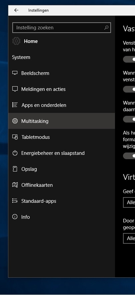
Task: Click the Info circle icon
Action: click(x=15, y=217)
